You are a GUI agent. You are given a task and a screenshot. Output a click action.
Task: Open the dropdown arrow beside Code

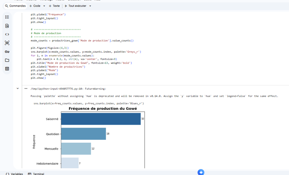(x=44, y=6)
